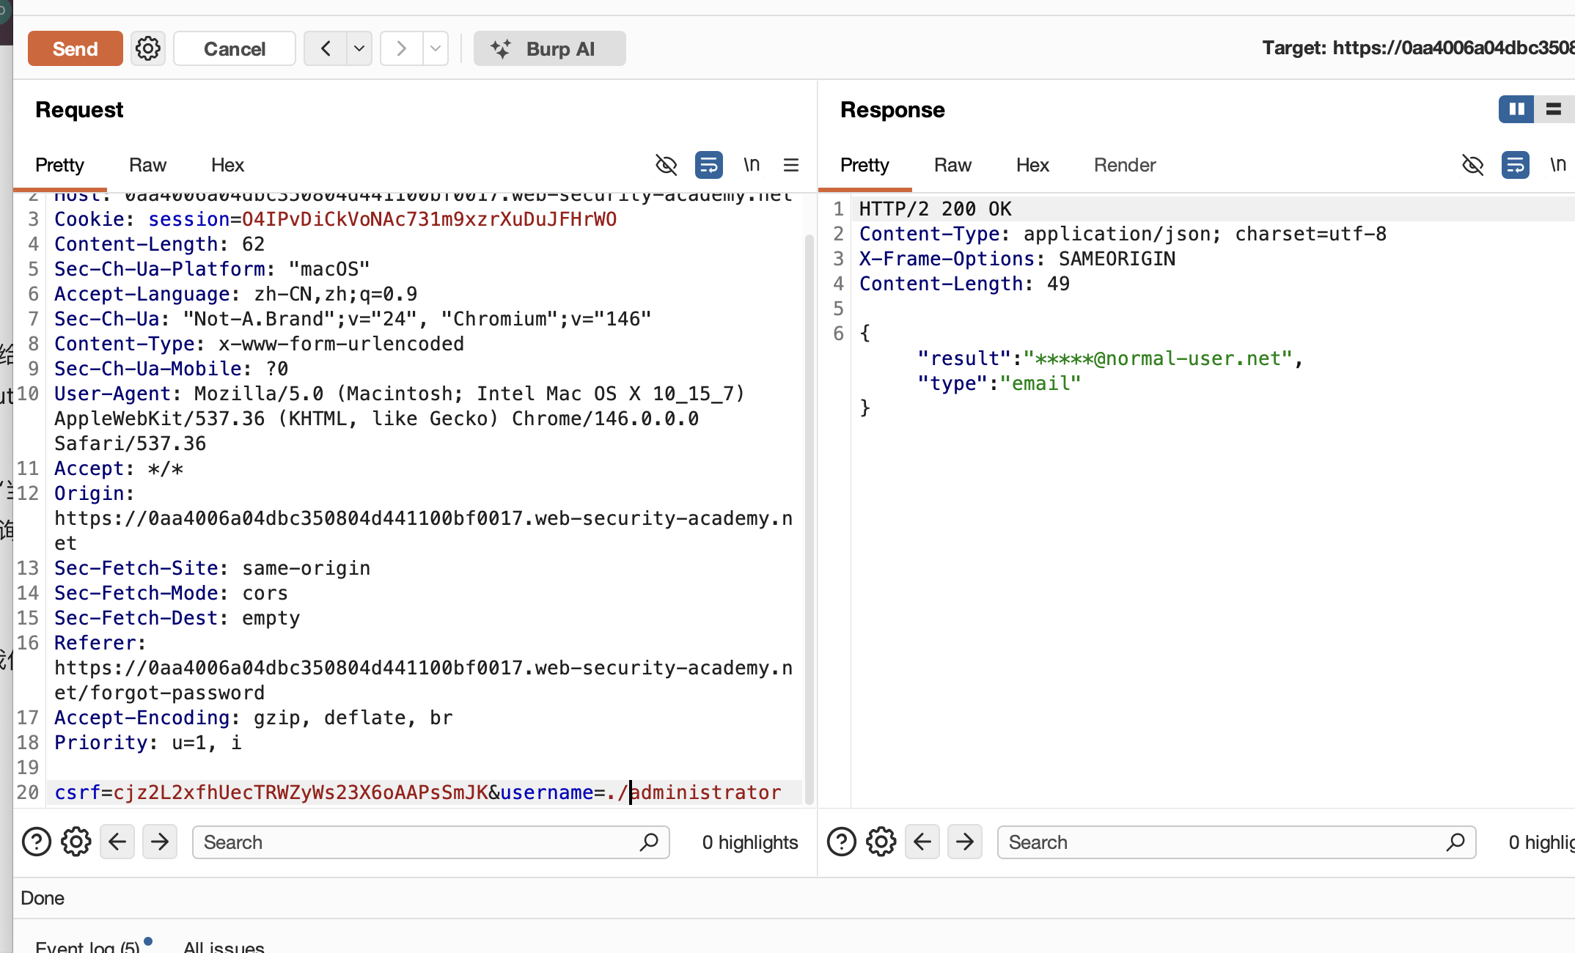Viewport: 1575px width, 953px height.
Task: Open the Response Render tab
Action: point(1124,165)
